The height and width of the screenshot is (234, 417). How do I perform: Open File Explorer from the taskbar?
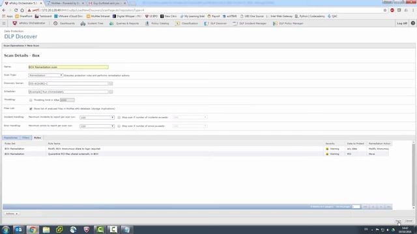pyautogui.click(x=46, y=229)
